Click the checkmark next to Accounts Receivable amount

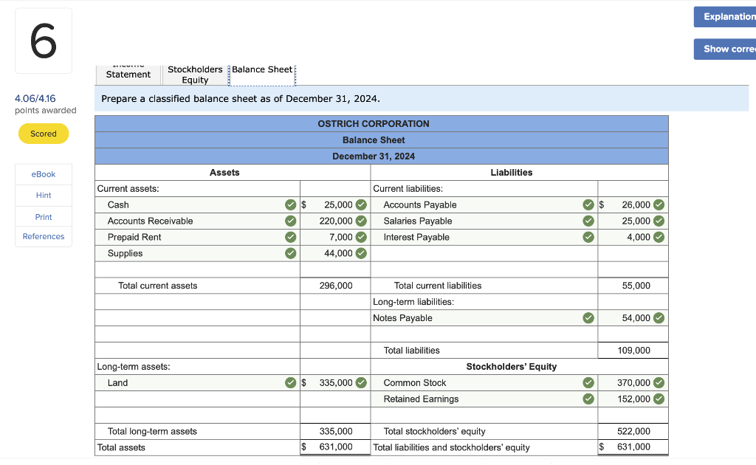361,221
